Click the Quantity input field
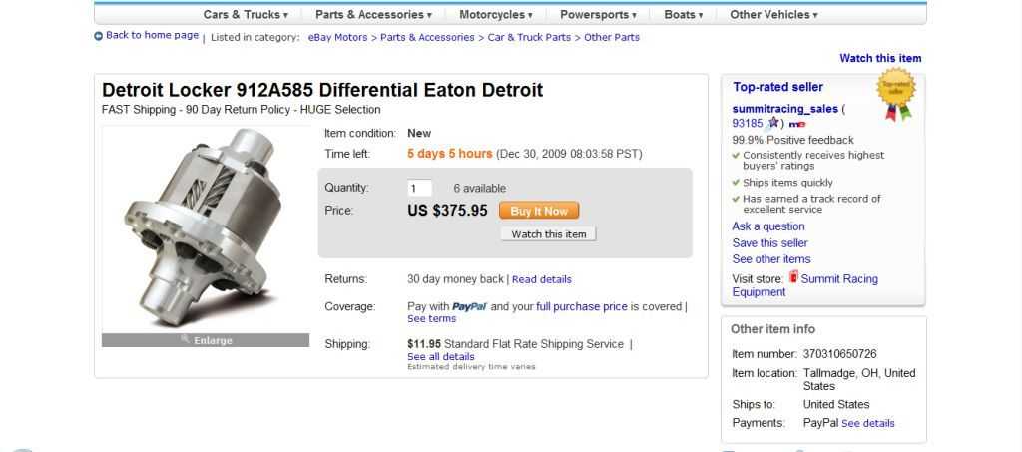 coord(419,189)
